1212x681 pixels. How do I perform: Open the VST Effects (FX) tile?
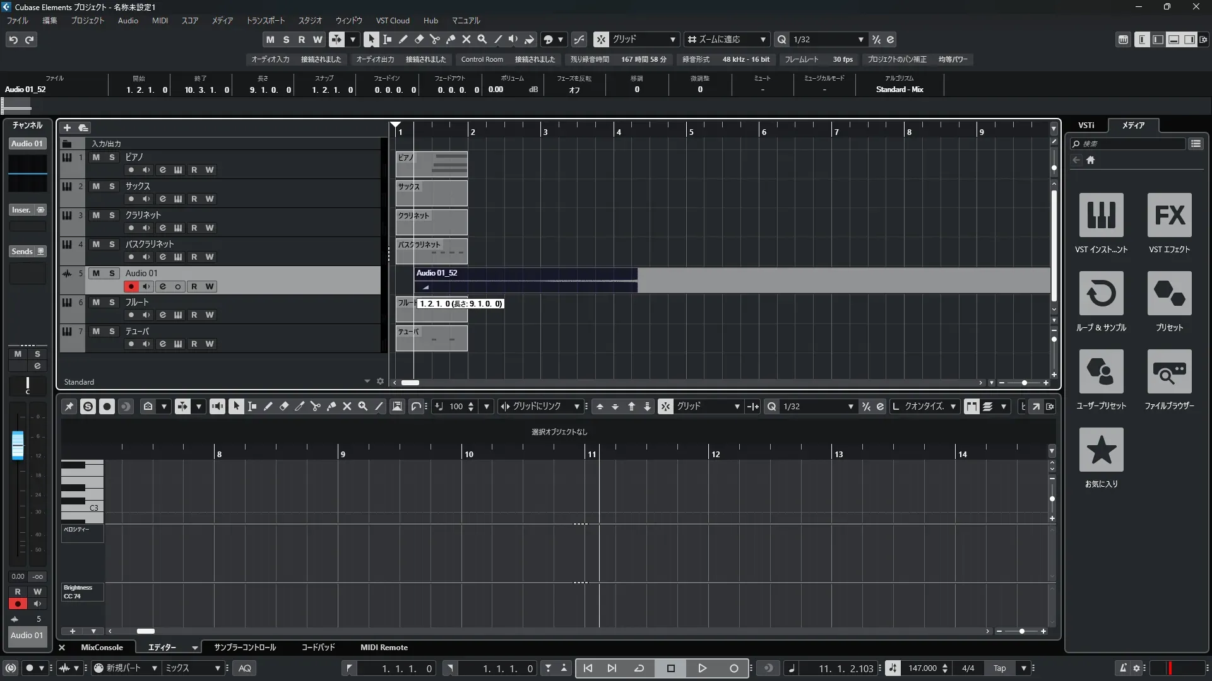[x=1169, y=215]
